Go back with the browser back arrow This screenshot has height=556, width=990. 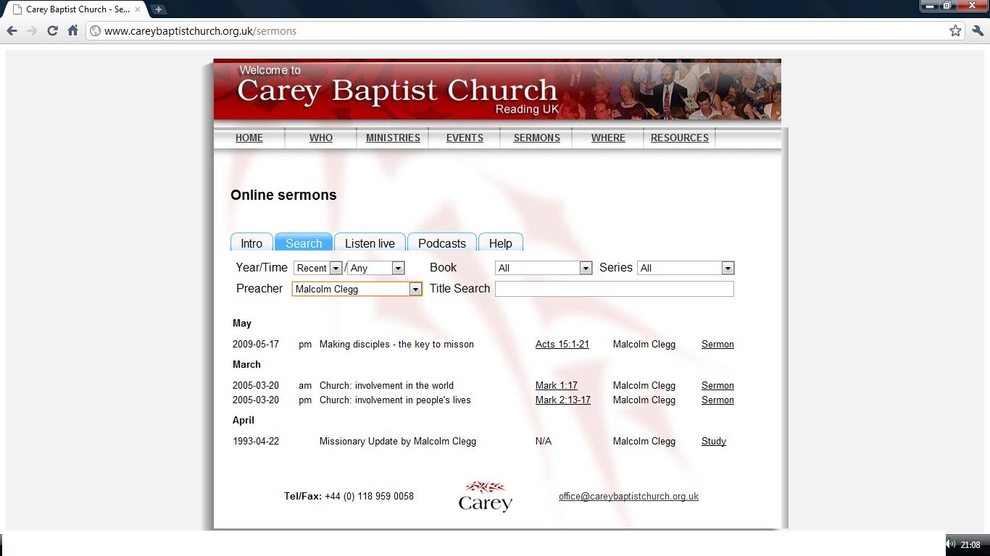(12, 30)
